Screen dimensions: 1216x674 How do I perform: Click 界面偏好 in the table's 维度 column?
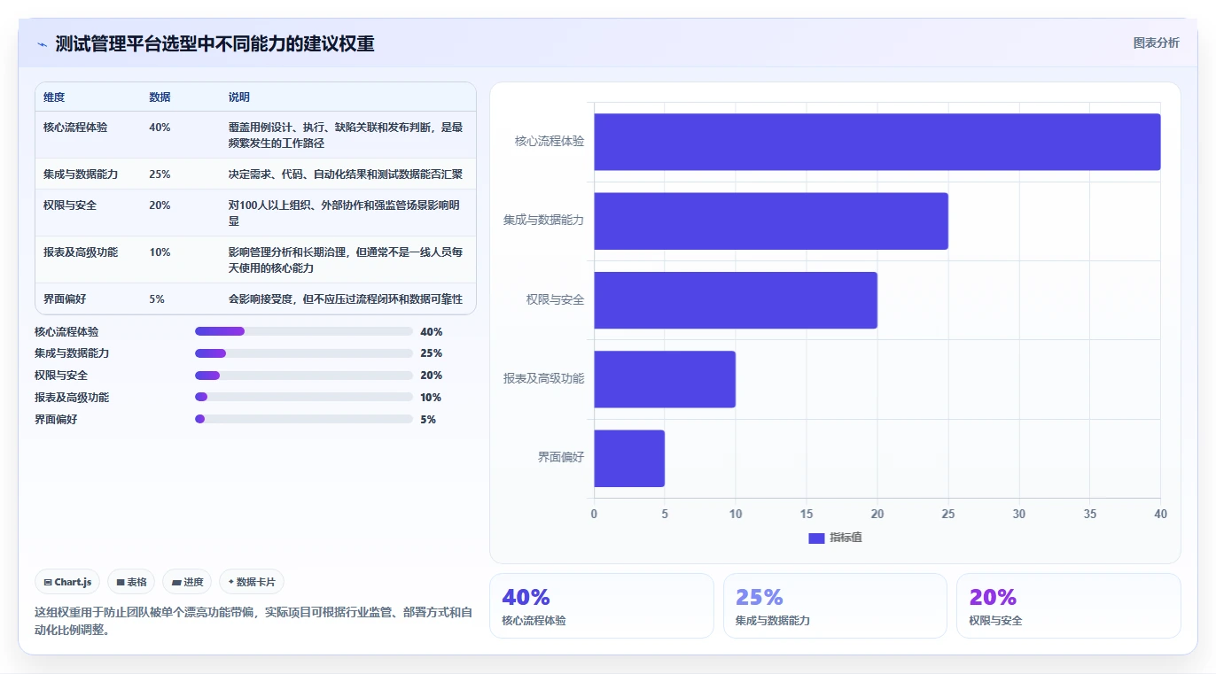click(x=65, y=299)
